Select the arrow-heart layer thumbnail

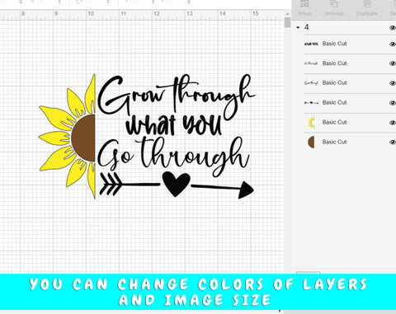click(311, 103)
